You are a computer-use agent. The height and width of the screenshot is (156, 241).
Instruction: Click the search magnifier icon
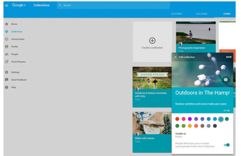pyautogui.click(x=60, y=5)
